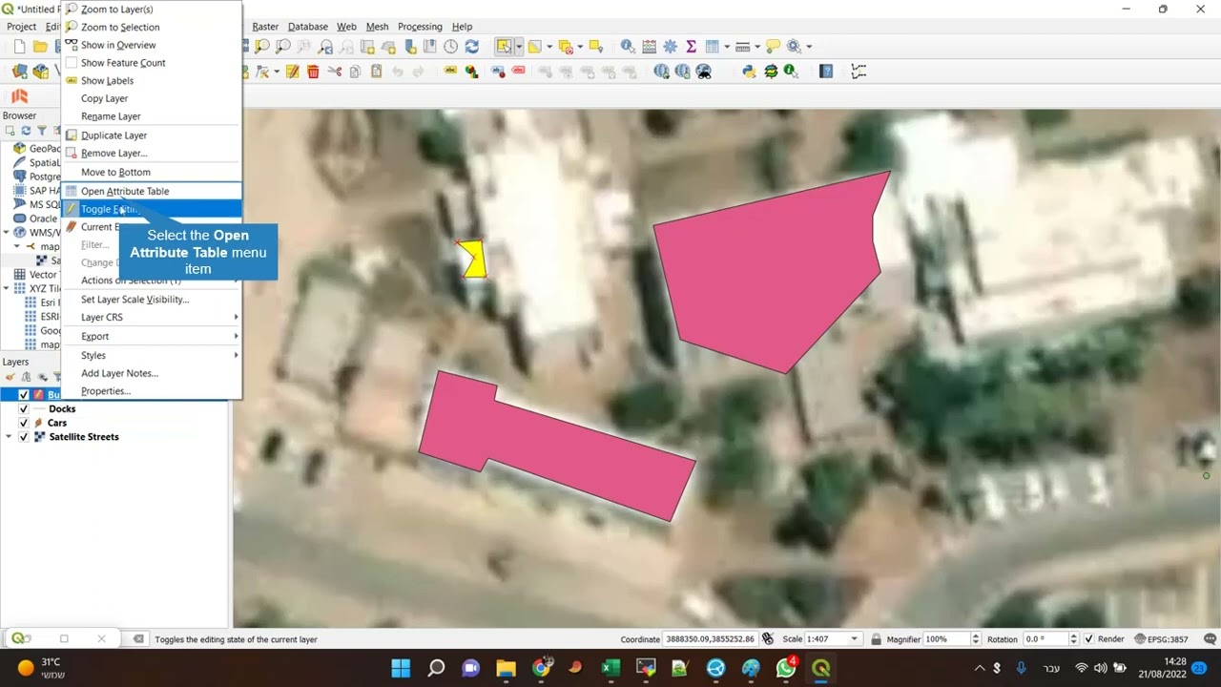Image resolution: width=1221 pixels, height=687 pixels.
Task: Toggle visibility of the selected Bu layer
Action: (x=24, y=395)
